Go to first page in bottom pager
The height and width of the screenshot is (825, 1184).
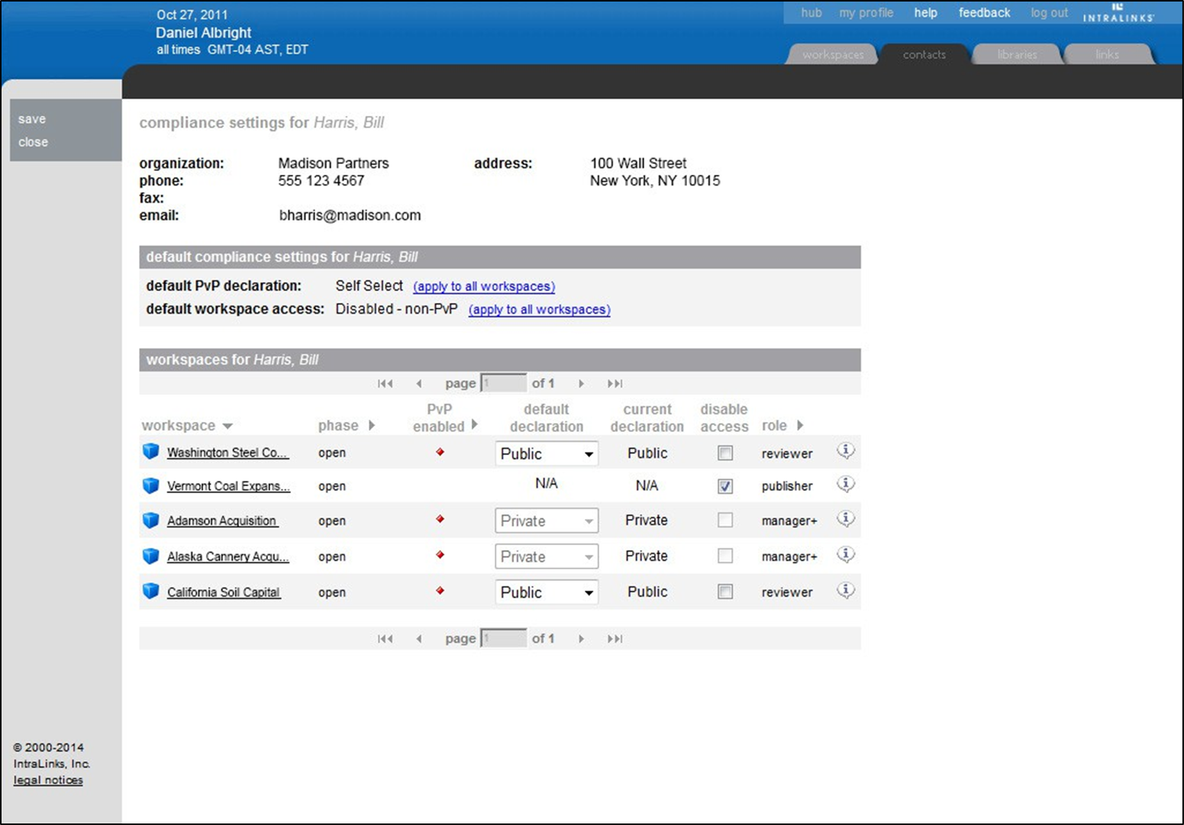386,639
